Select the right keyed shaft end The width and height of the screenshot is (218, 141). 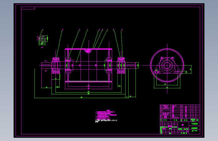130,65
